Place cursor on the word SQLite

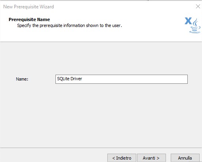63,79
